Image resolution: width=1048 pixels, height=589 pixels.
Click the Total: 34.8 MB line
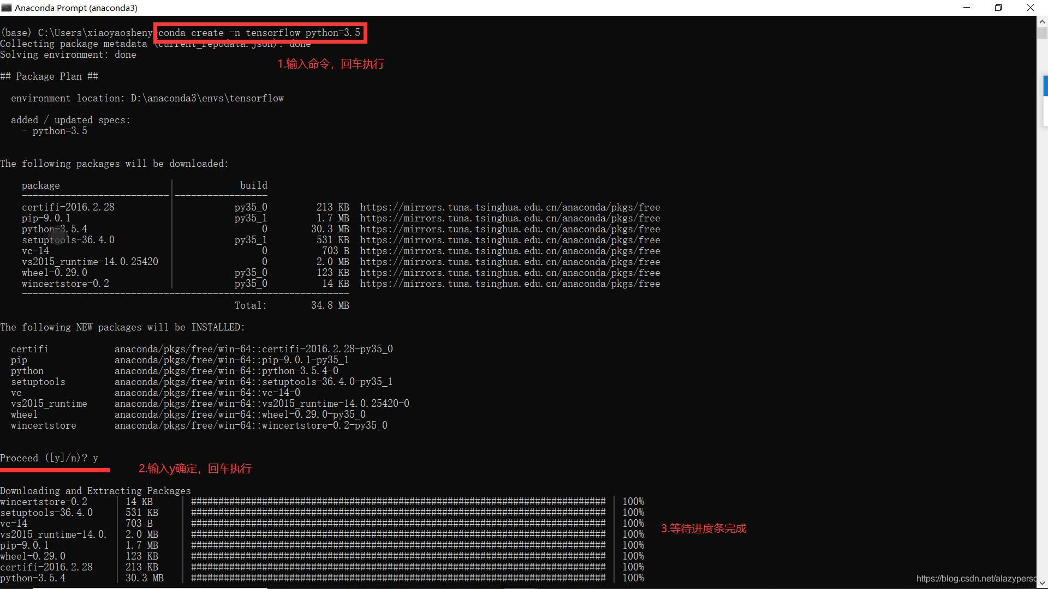coord(292,305)
